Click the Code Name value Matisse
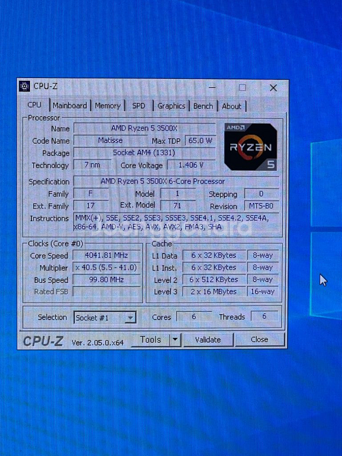The image size is (342, 456). (x=110, y=140)
